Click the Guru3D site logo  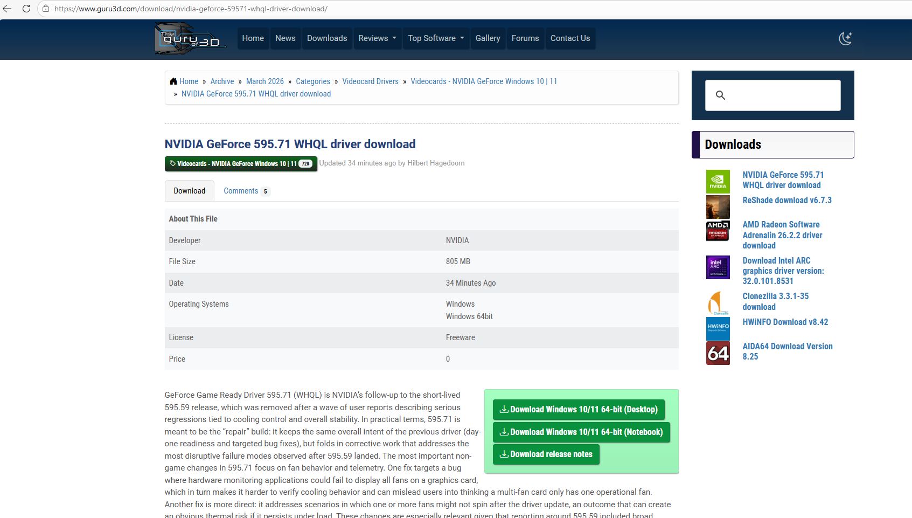[190, 38]
